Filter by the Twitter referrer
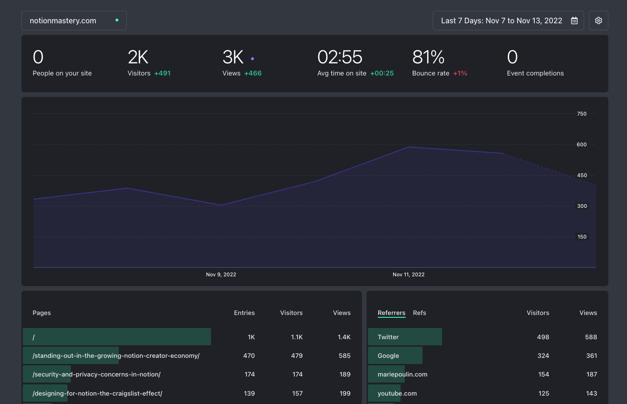This screenshot has height=404, width=627. [487, 337]
